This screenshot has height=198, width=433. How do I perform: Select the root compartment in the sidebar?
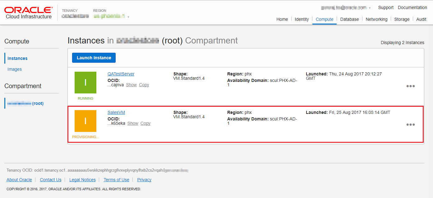pos(25,103)
